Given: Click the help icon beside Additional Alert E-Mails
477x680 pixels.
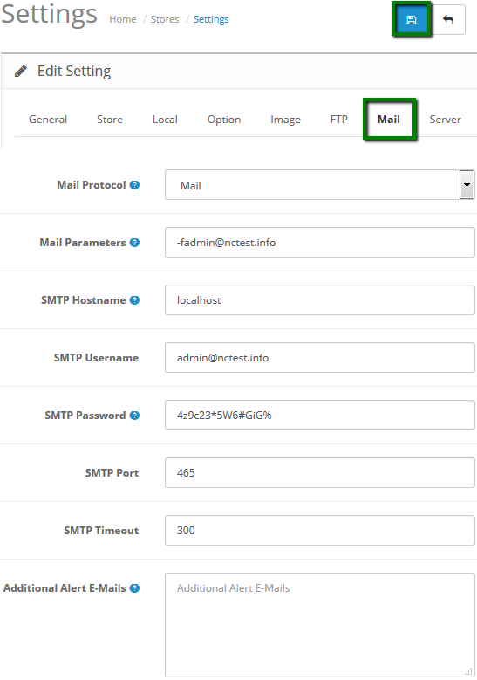Looking at the screenshot, I should [x=135, y=588].
